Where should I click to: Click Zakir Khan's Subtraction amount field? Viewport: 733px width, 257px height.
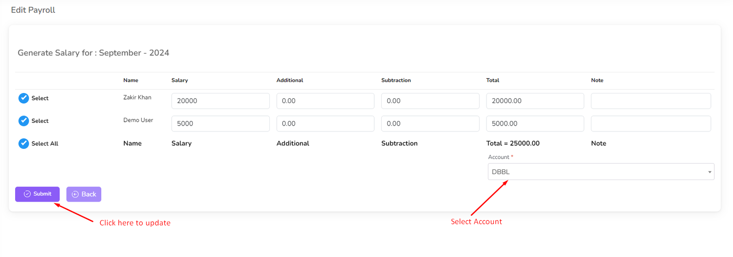point(430,101)
